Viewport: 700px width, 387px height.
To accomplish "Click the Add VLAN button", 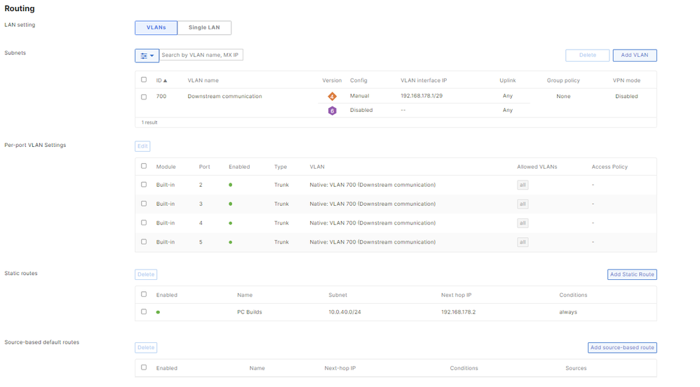I will tap(634, 55).
